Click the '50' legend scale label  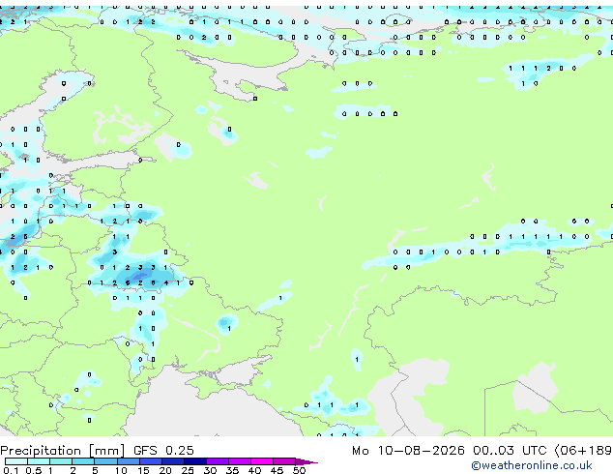299,470
